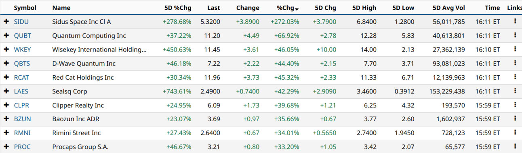Expand the QUBT row with plus icon

coord(6,35)
